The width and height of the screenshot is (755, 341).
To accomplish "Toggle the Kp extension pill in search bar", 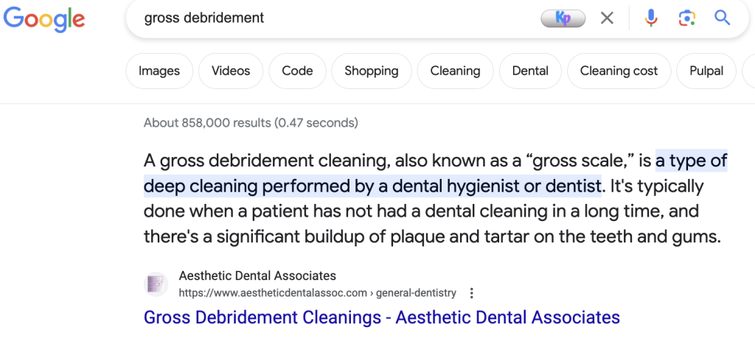I will (x=563, y=18).
